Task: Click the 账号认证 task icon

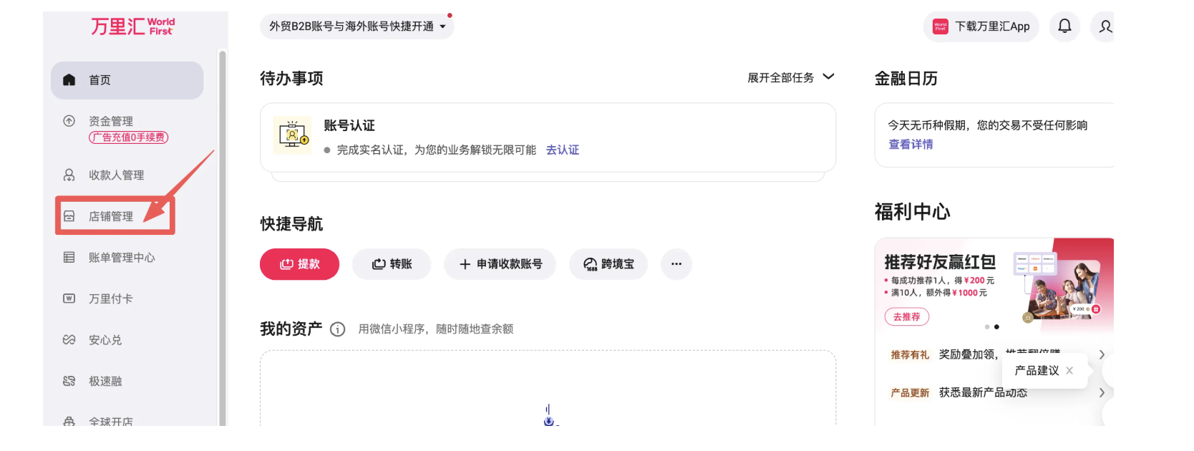Action: point(292,135)
